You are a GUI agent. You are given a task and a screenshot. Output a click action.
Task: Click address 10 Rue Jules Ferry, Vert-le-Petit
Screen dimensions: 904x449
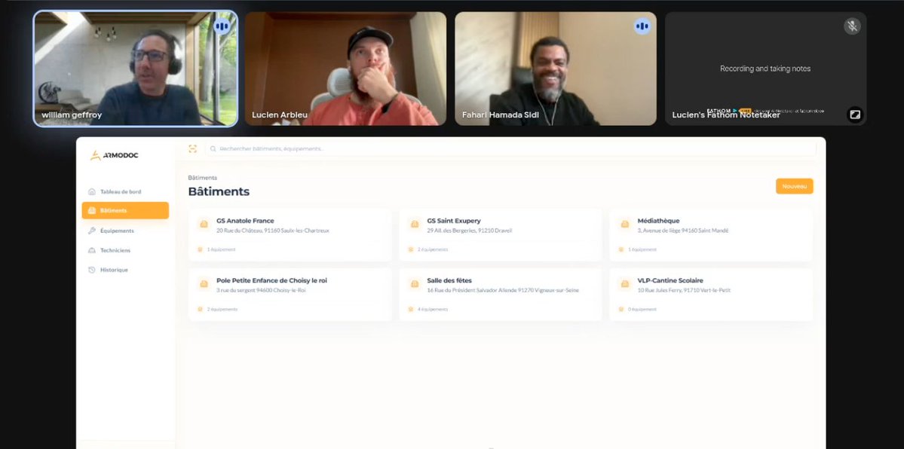click(x=684, y=291)
